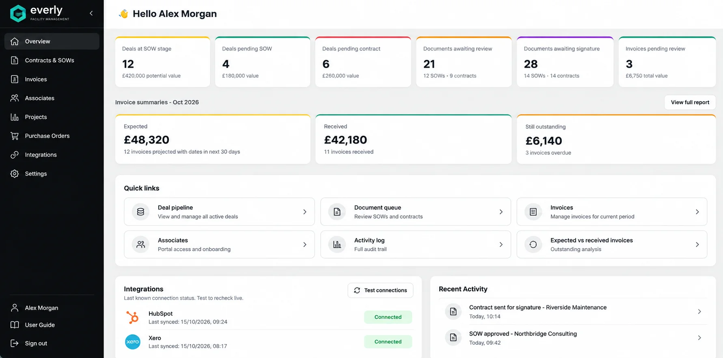Click the Purchase Orders cart icon
Image resolution: width=723 pixels, height=358 pixels.
[x=15, y=136]
